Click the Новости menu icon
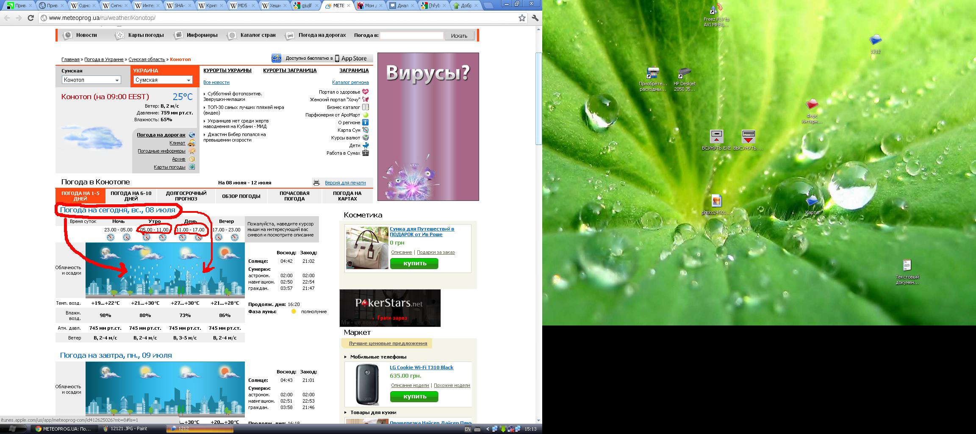976x434 pixels. click(67, 35)
